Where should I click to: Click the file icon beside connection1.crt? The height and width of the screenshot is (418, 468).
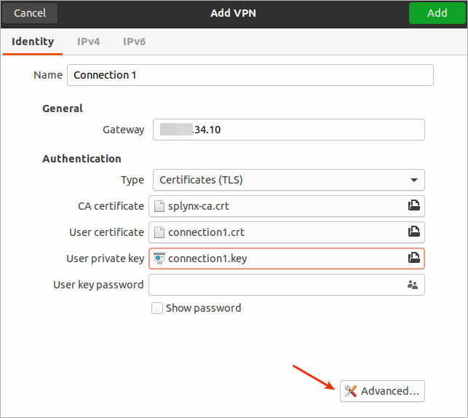159,232
